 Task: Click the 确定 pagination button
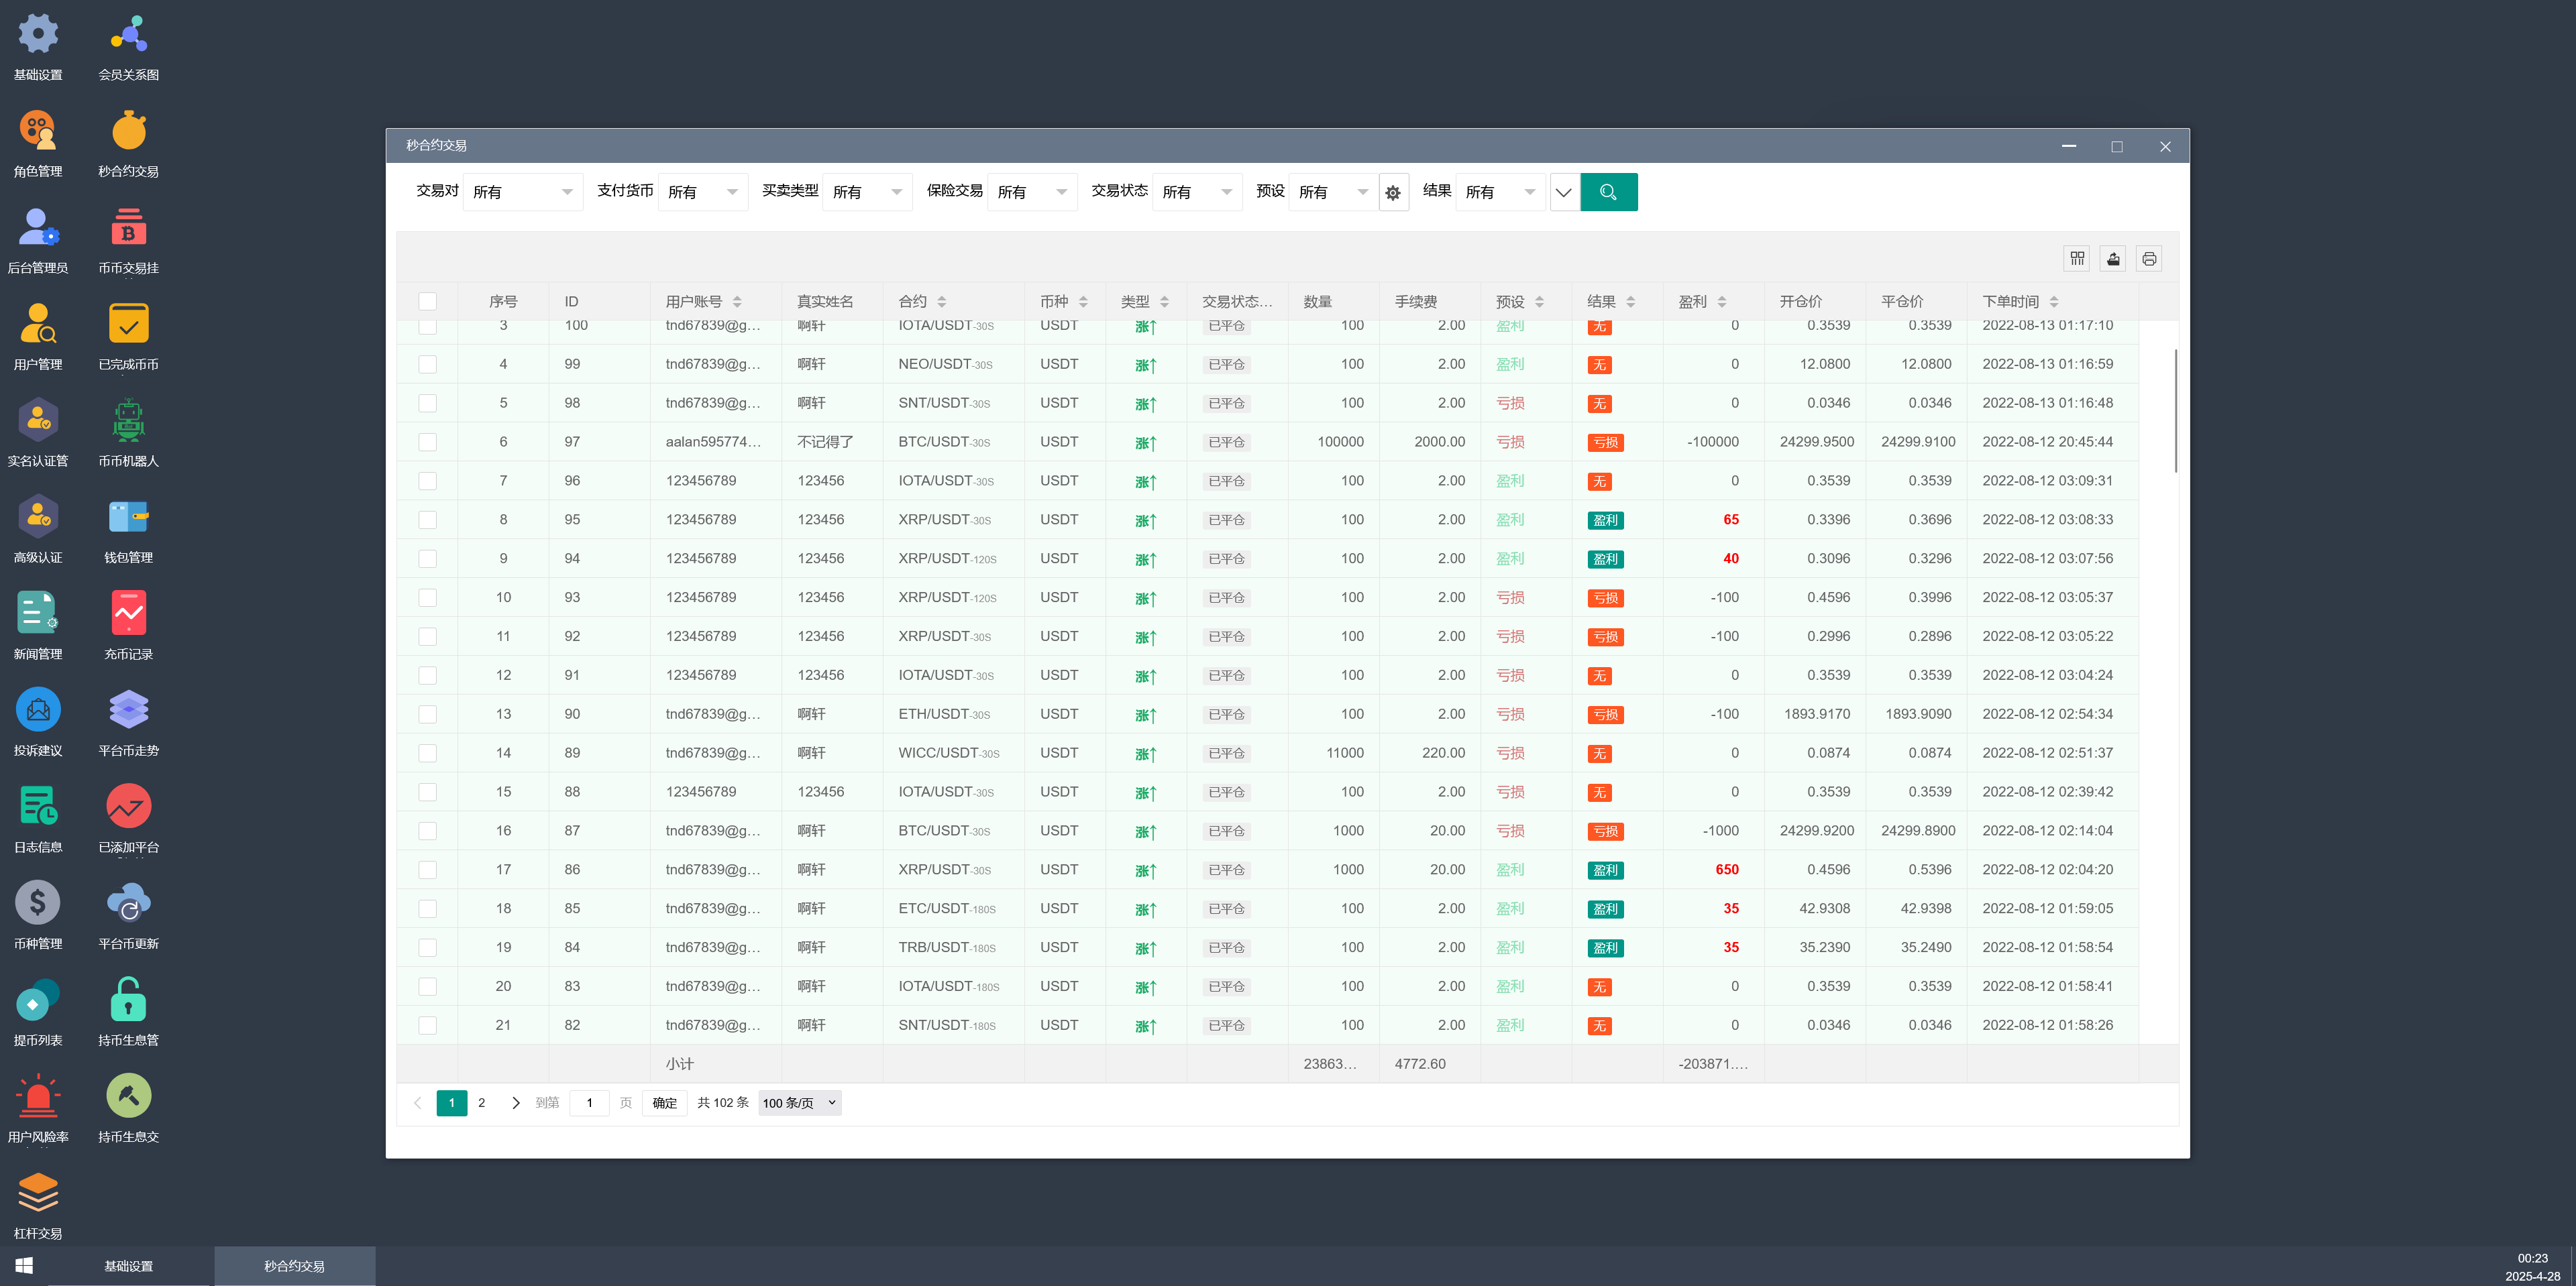pos(664,1103)
